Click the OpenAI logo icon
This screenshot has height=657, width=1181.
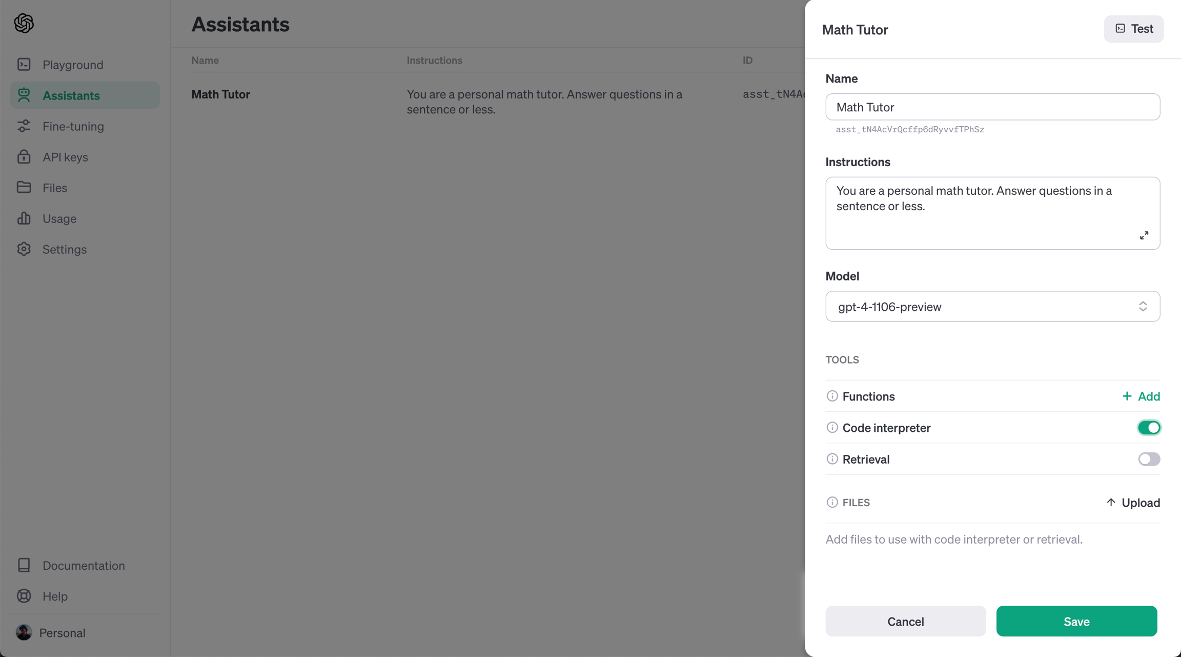[x=24, y=23]
